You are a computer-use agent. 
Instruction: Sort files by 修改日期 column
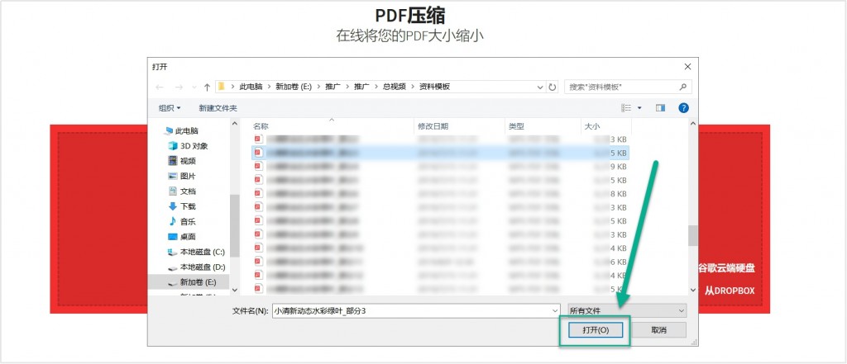click(433, 126)
